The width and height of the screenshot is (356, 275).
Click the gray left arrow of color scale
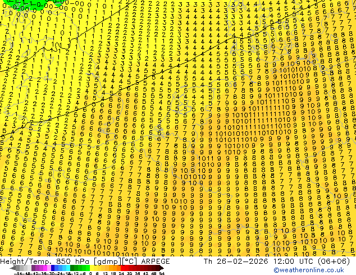tap(13, 268)
